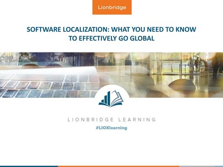The image size is (223, 167).
Task: Click the text 'TO EFFECTIVELY GO GLOBAL'
Action: tap(111, 38)
